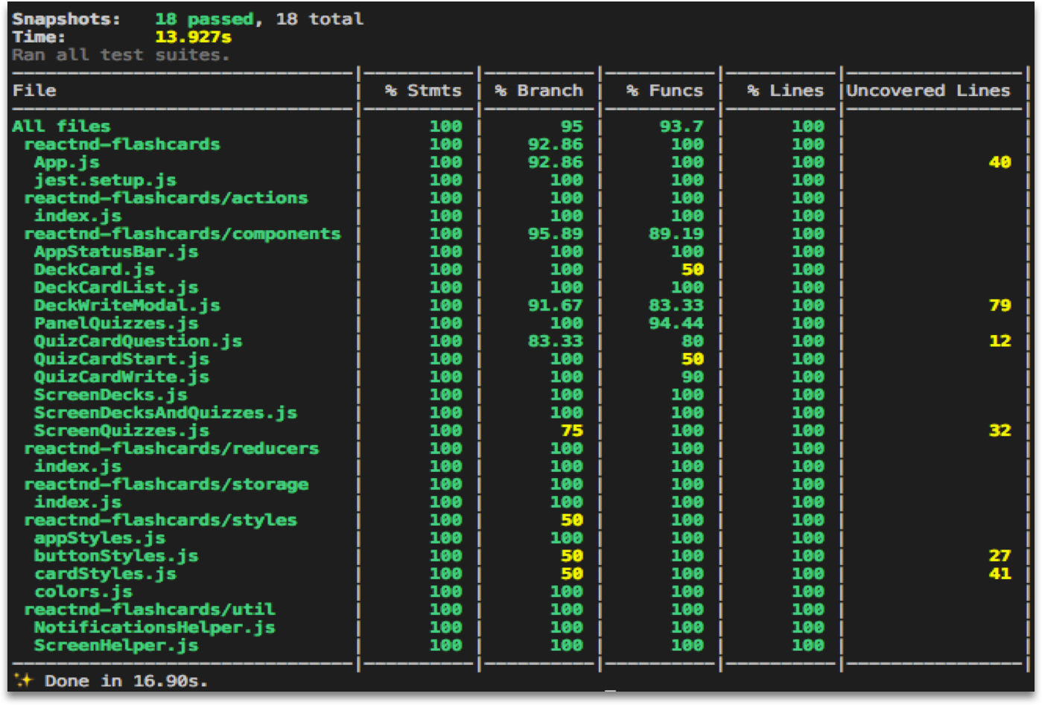Screen dimensions: 1042x705
Task: Select the "reactnd-flashcards/util" folder row
Action: tap(150, 609)
